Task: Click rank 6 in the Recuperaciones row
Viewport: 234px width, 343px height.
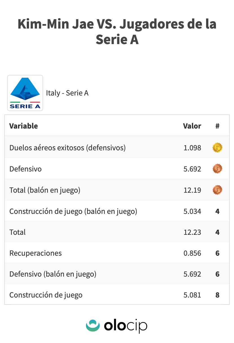Action: tap(217, 253)
